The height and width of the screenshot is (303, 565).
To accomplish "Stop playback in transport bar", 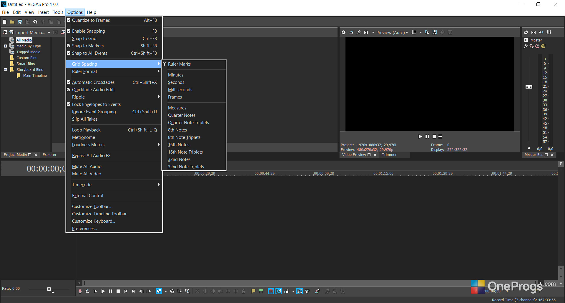I will pyautogui.click(x=118, y=291).
